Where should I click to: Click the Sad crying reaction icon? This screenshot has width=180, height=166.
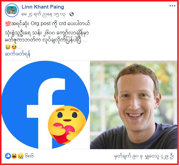(x=21, y=156)
